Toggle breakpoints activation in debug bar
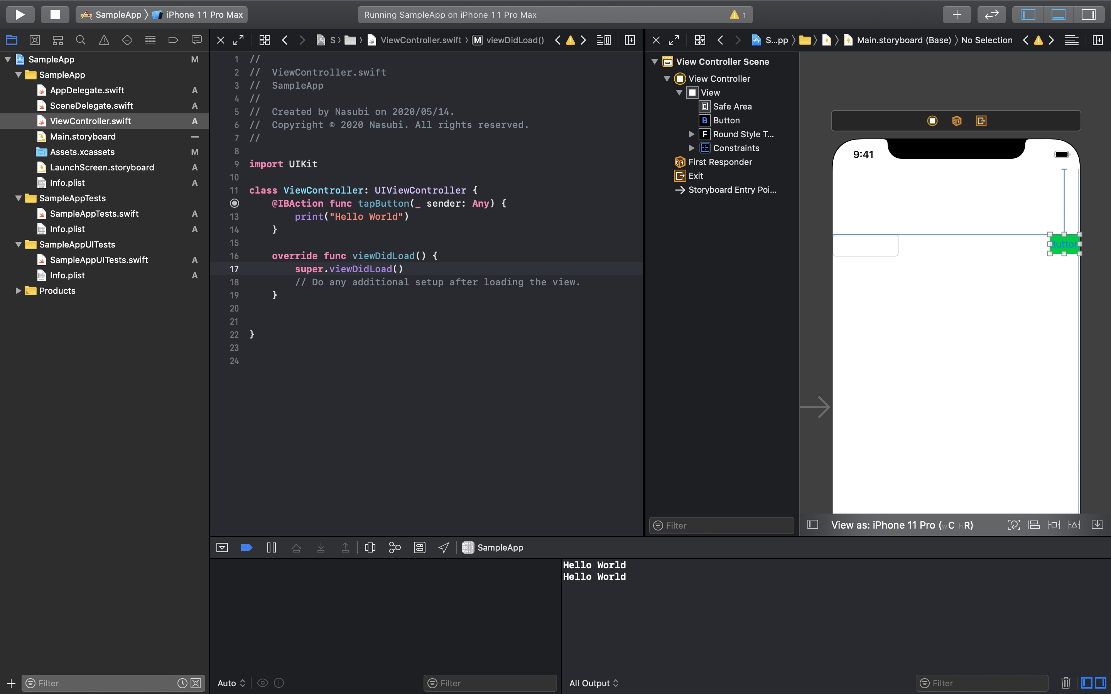The width and height of the screenshot is (1111, 694). click(247, 547)
